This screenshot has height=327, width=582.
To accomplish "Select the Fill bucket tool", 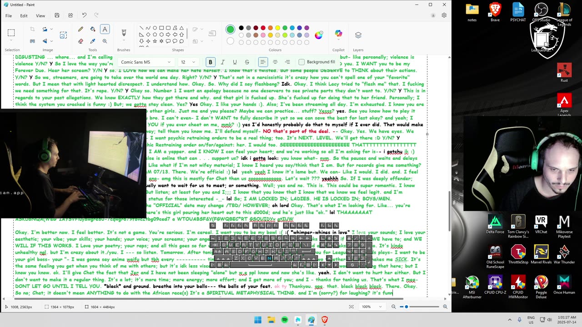I will tap(93, 30).
